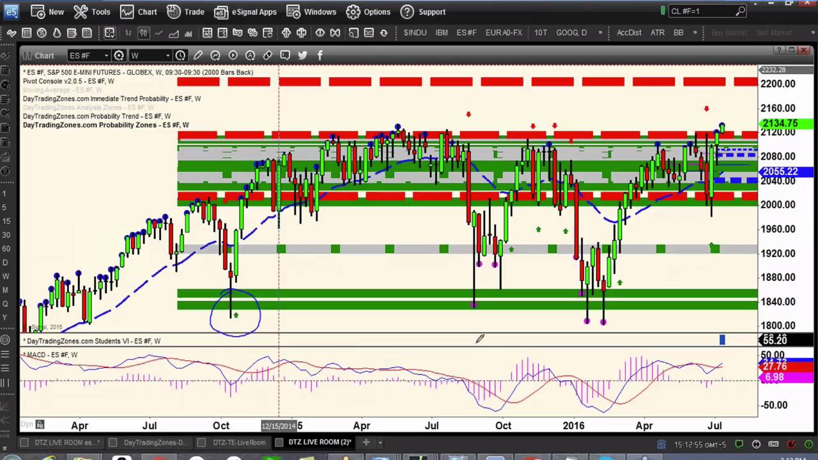Image resolution: width=818 pixels, height=460 pixels.
Task: Click the alert A circle icon
Action: pos(250,56)
